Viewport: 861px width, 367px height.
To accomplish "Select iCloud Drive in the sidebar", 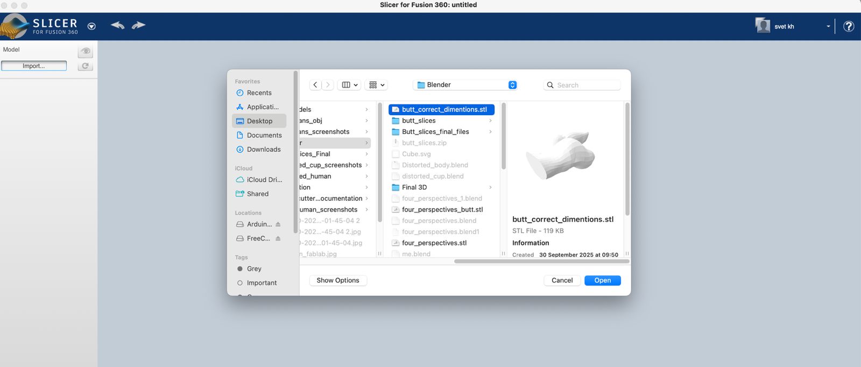I will (264, 180).
